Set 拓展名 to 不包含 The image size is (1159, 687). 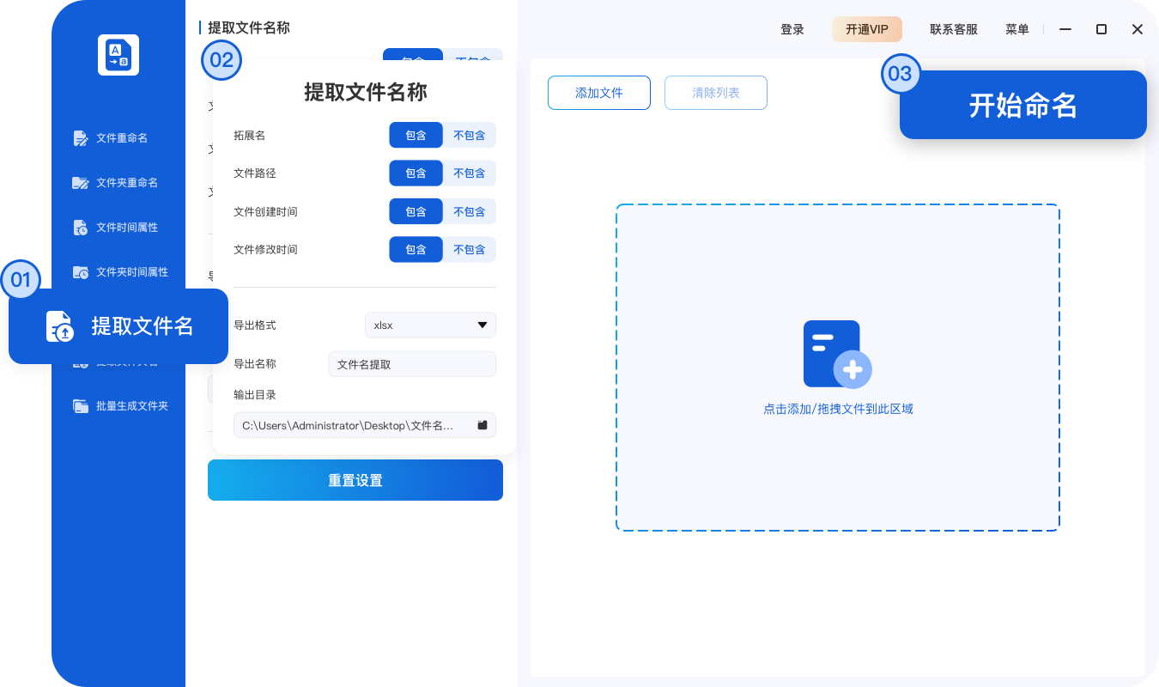click(470, 135)
